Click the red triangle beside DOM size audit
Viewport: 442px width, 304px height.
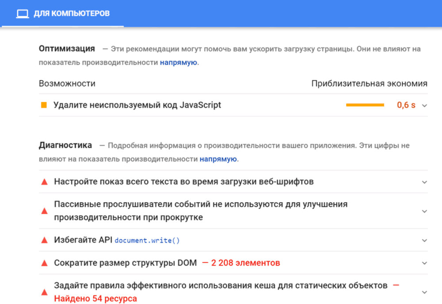[x=44, y=263]
